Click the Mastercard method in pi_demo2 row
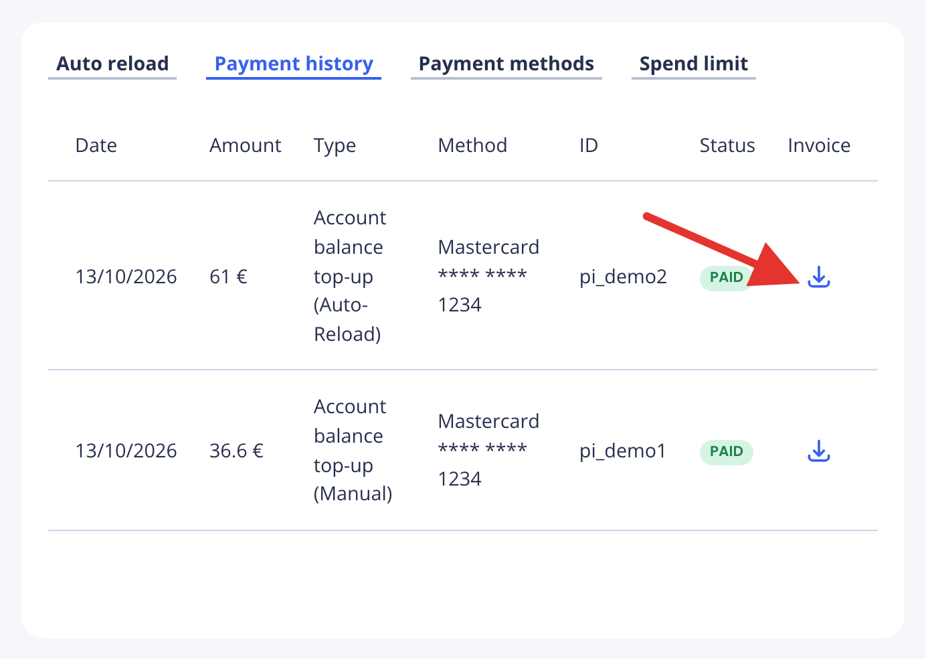The height and width of the screenshot is (659, 926). pos(488,276)
